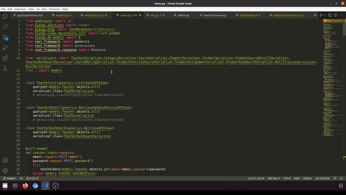Place cursor on line 25 TeacherDashboard class

point(70,128)
